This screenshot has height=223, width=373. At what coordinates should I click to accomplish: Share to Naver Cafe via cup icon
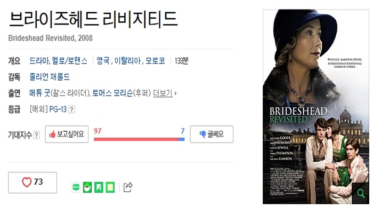coord(87,187)
